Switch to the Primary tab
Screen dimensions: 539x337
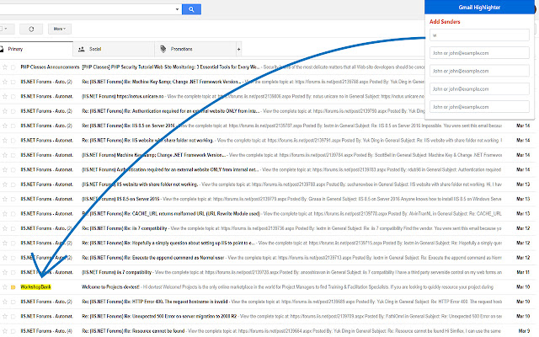[x=36, y=49]
